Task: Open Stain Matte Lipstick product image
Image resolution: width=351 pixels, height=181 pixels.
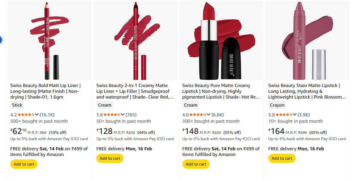Action: pyautogui.click(x=307, y=41)
